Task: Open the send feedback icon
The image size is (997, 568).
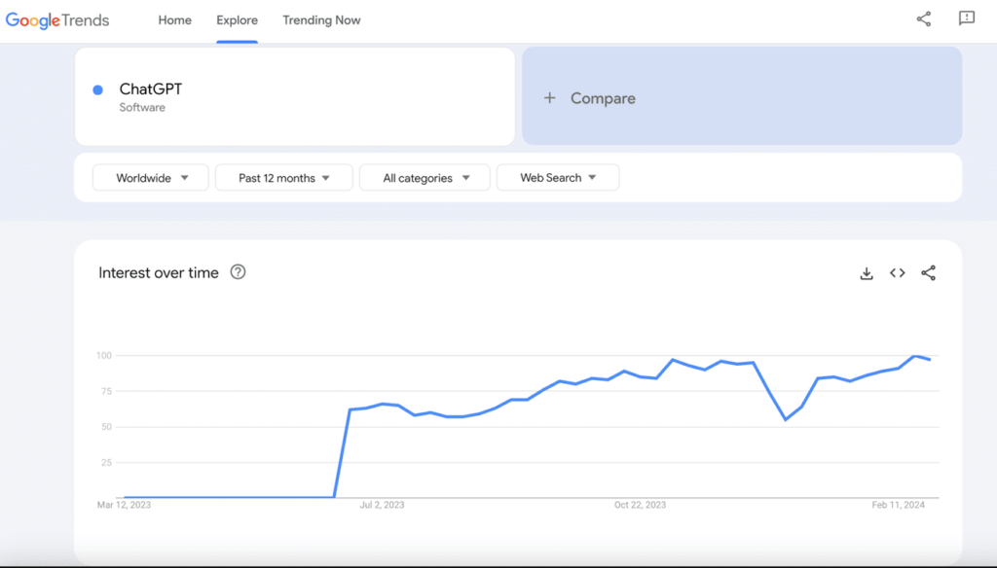Action: click(x=967, y=18)
